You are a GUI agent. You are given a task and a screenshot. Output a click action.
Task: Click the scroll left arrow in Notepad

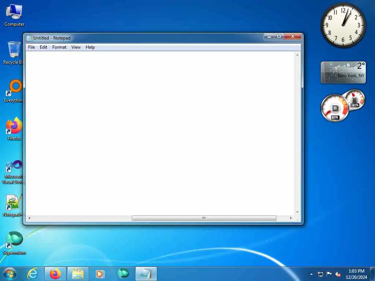point(29,218)
